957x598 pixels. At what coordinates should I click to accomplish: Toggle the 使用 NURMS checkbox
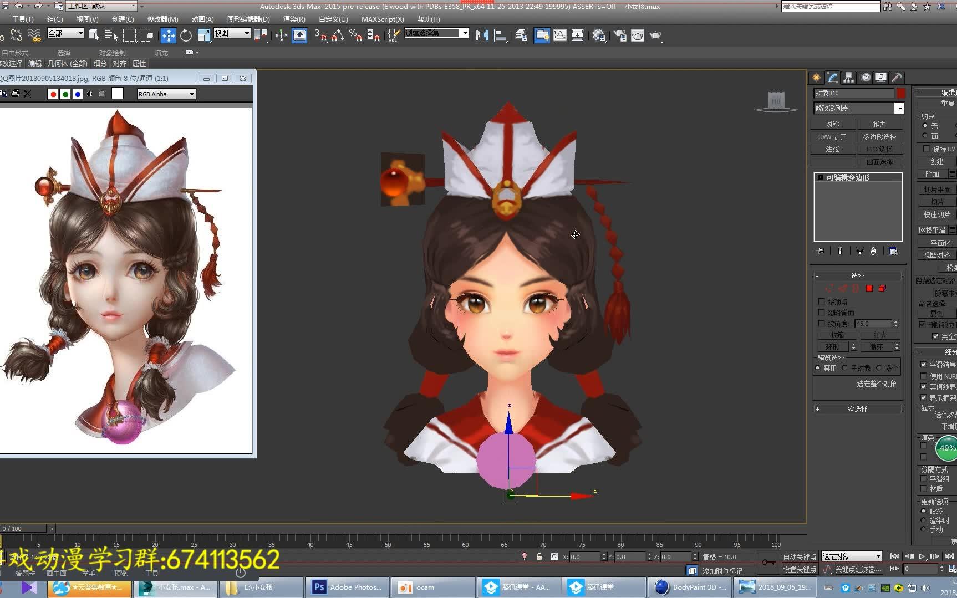coord(924,376)
